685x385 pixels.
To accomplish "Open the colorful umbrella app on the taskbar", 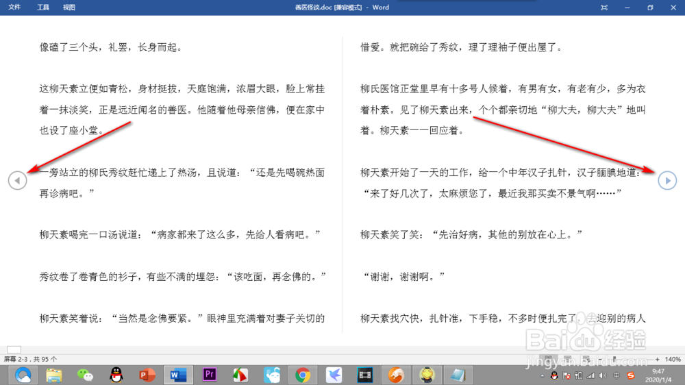I will [240, 375].
